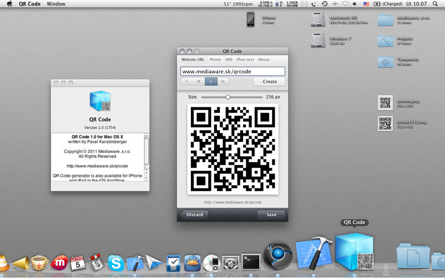Click the volume icon in menu bar
The width and height of the screenshot is (445, 278).
tap(355, 4)
